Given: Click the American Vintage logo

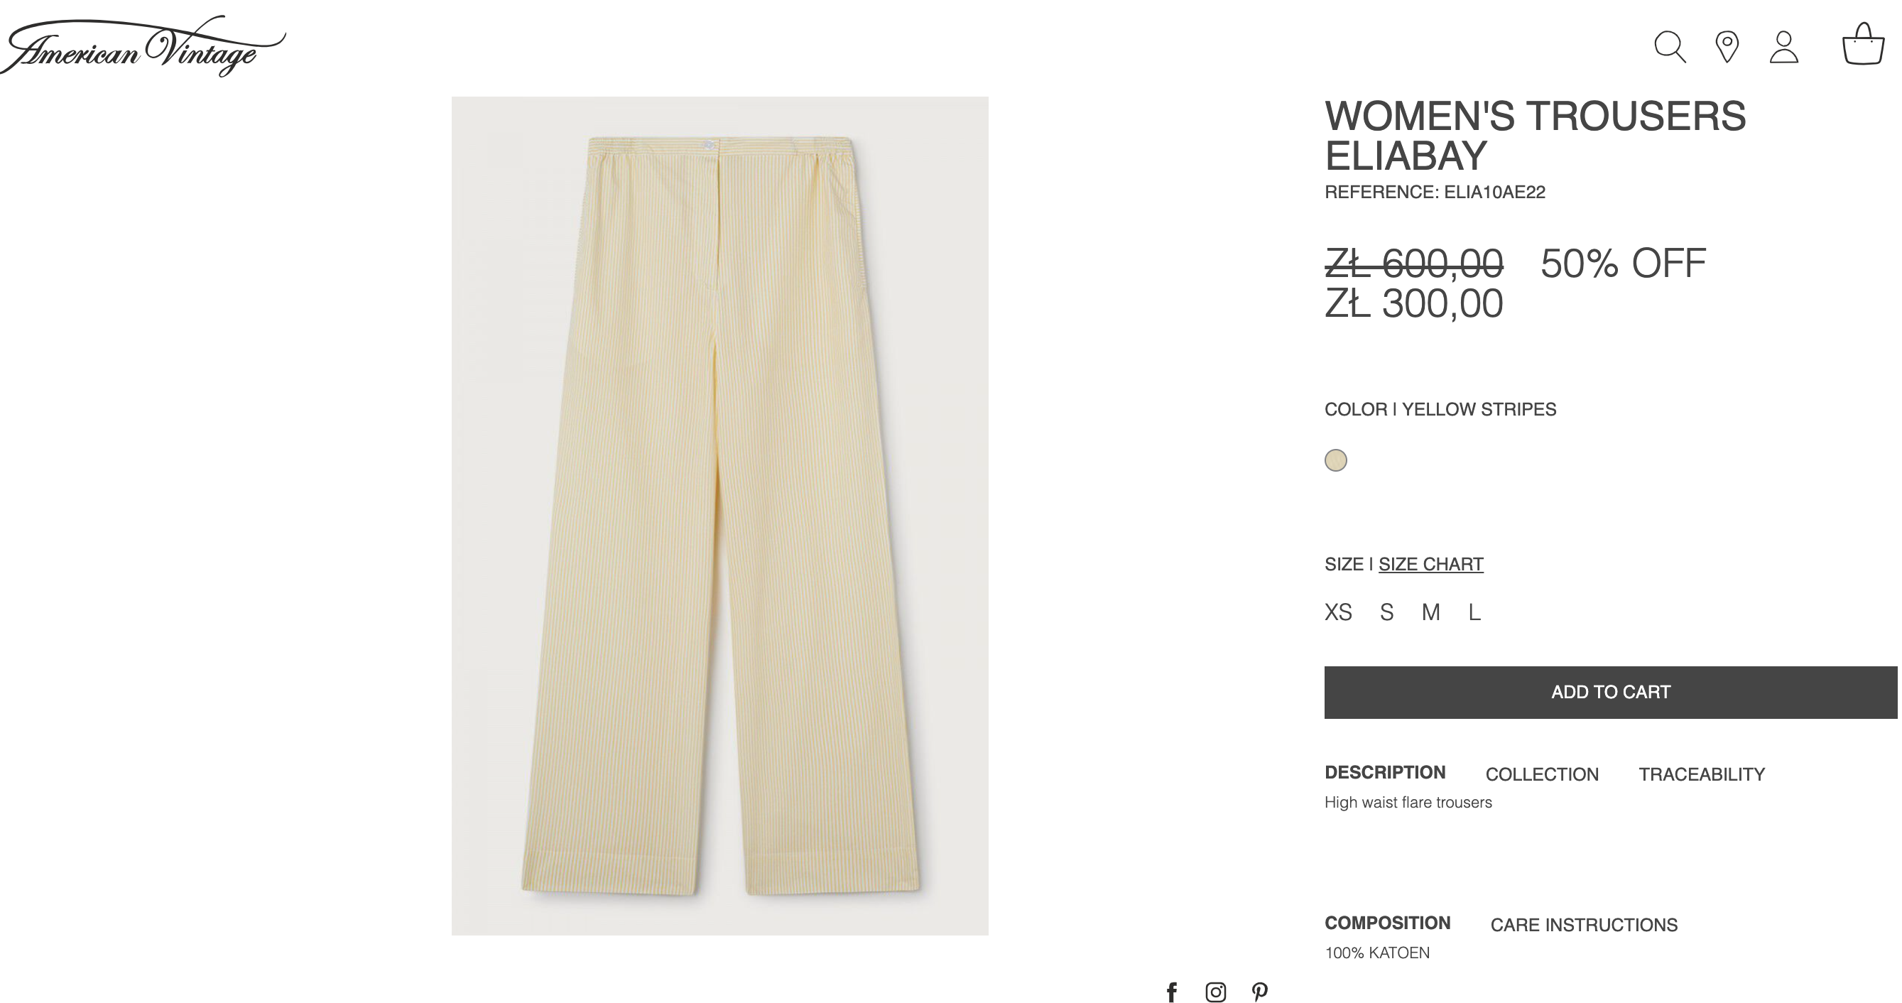Looking at the screenshot, I should pos(143,45).
